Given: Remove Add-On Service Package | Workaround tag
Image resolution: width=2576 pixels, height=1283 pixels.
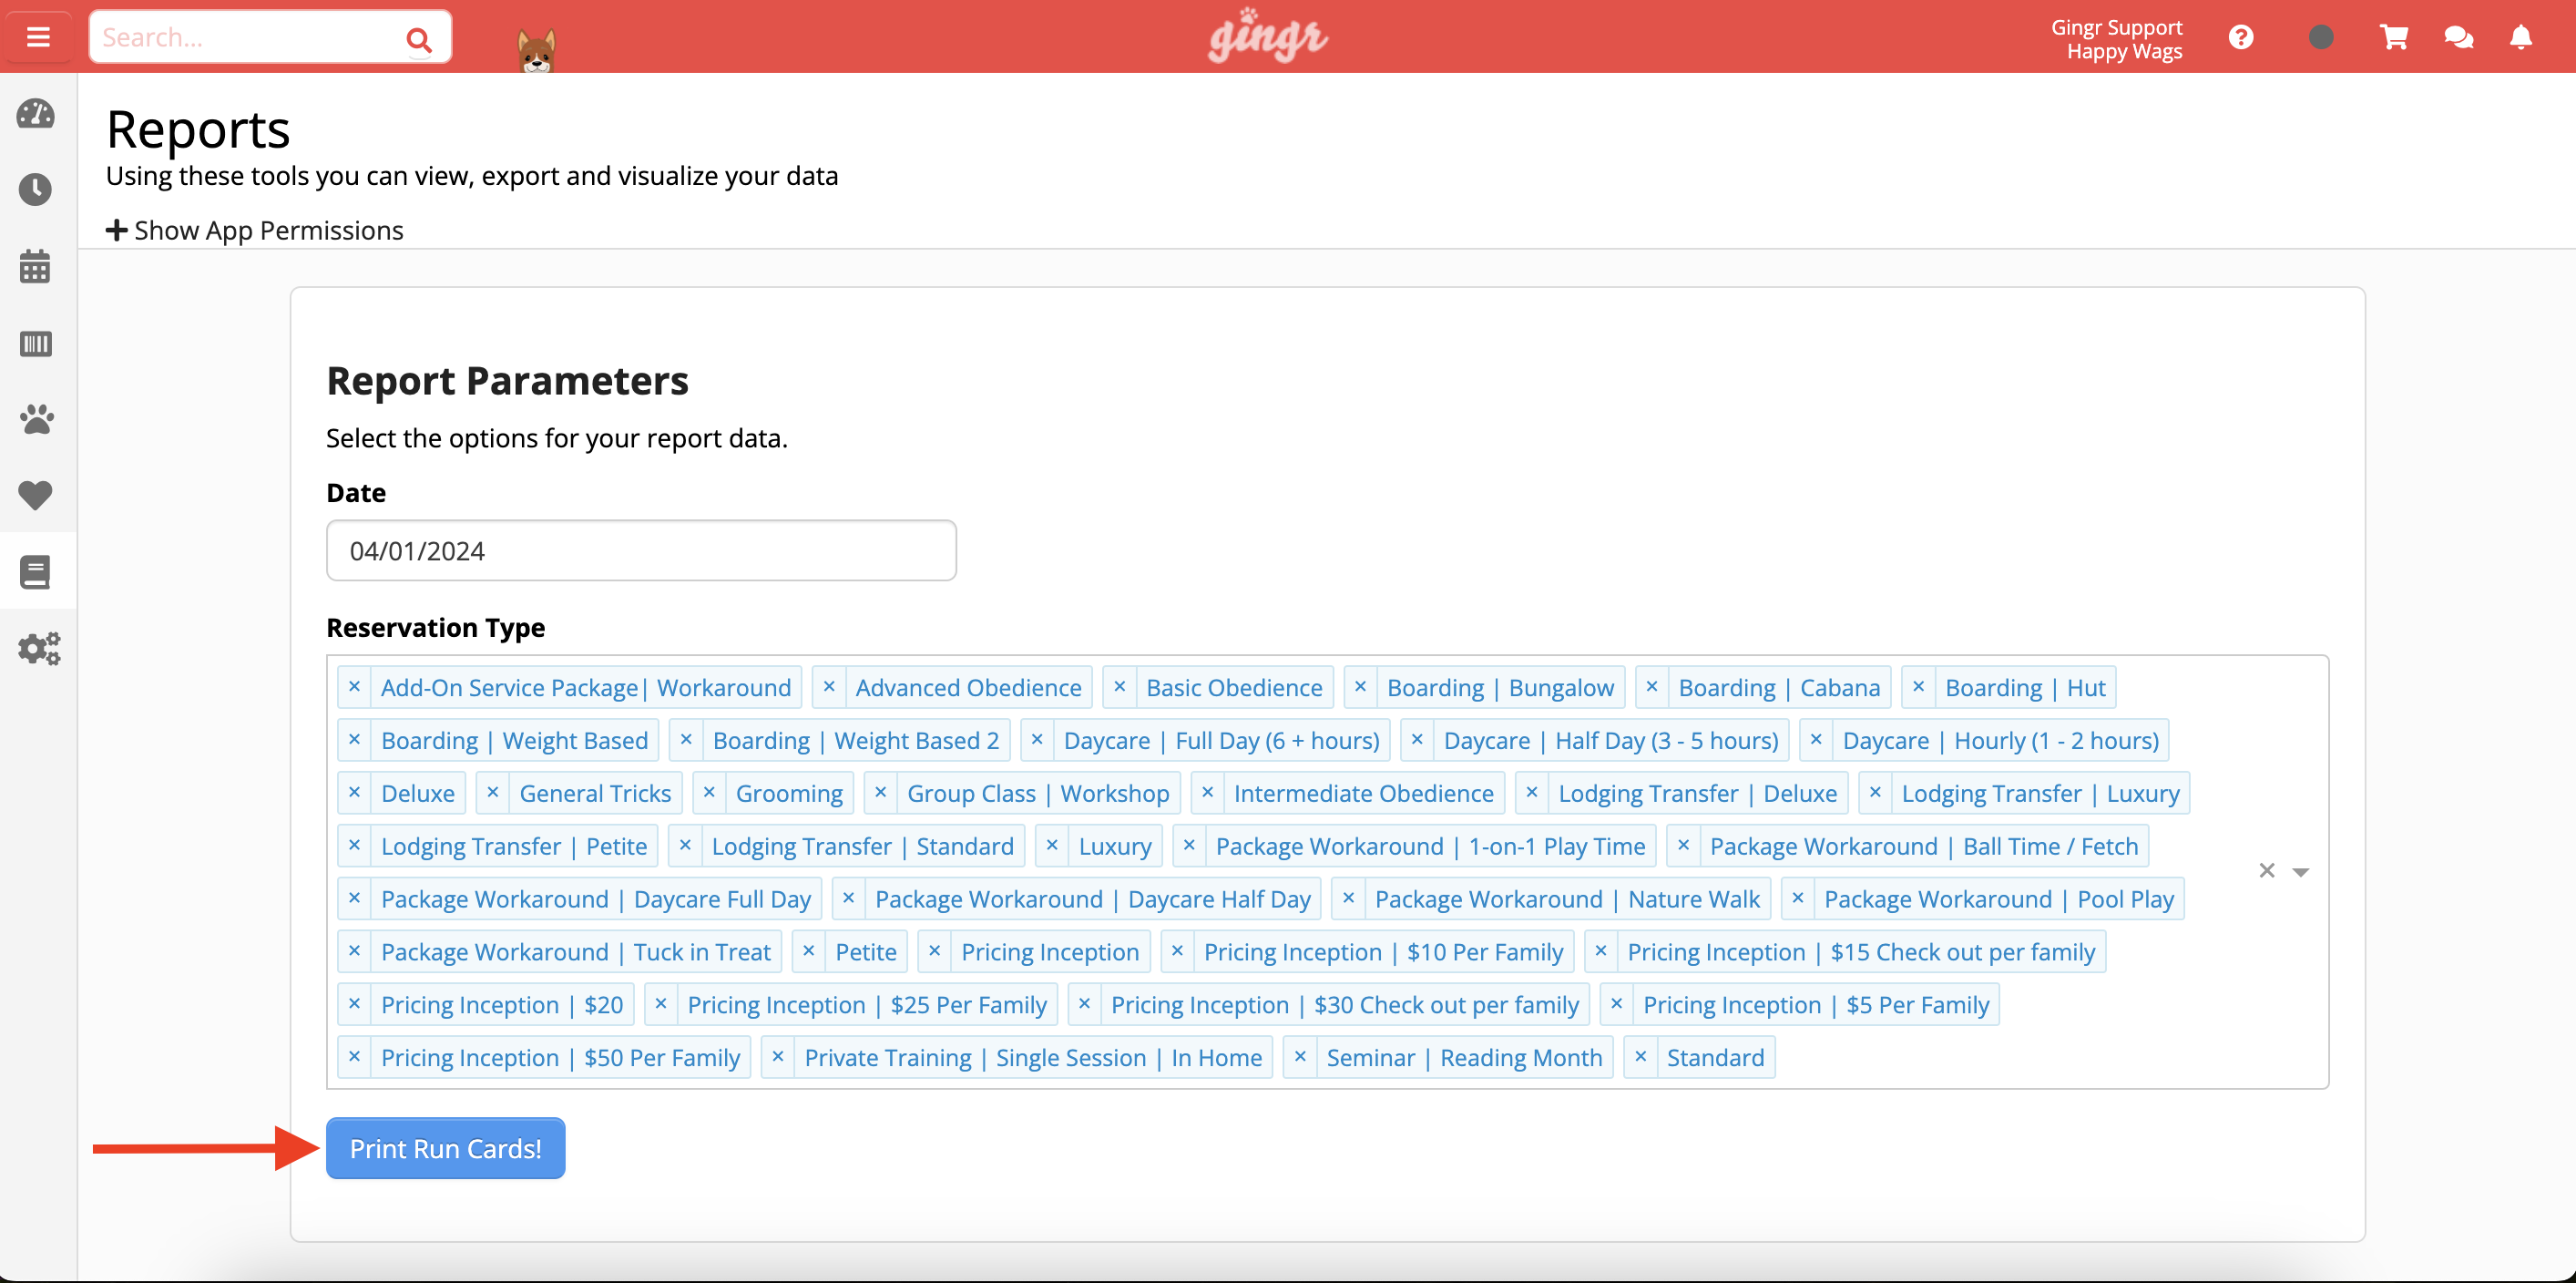Looking at the screenshot, I should click(x=354, y=687).
